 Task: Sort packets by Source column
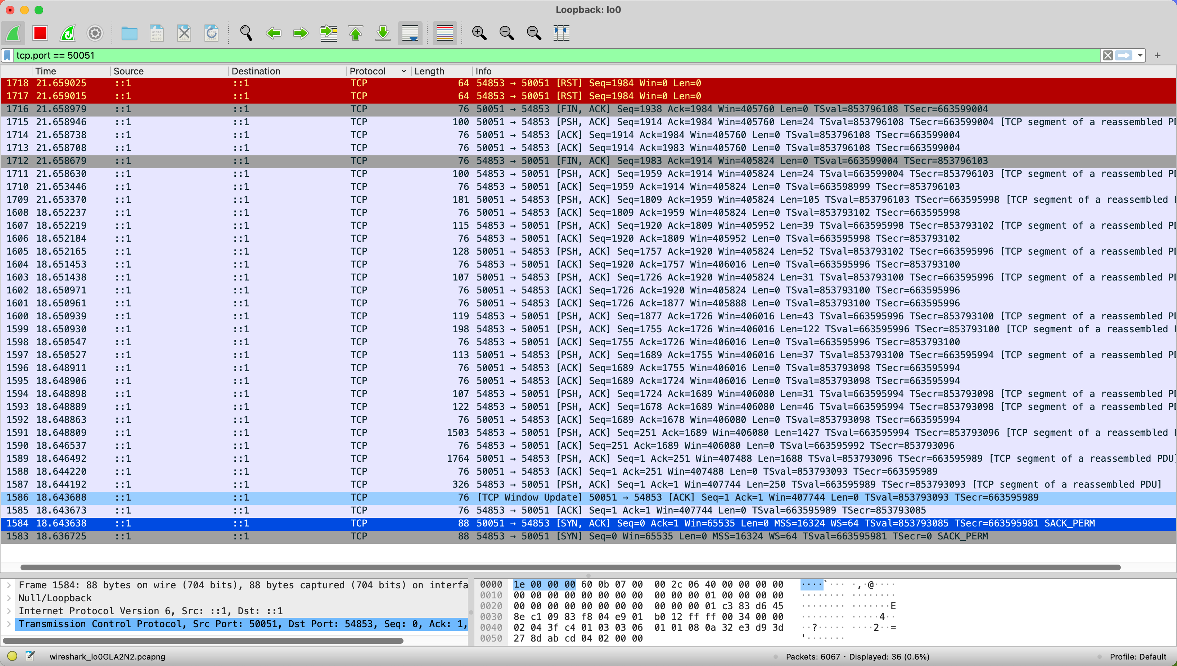pyautogui.click(x=169, y=71)
